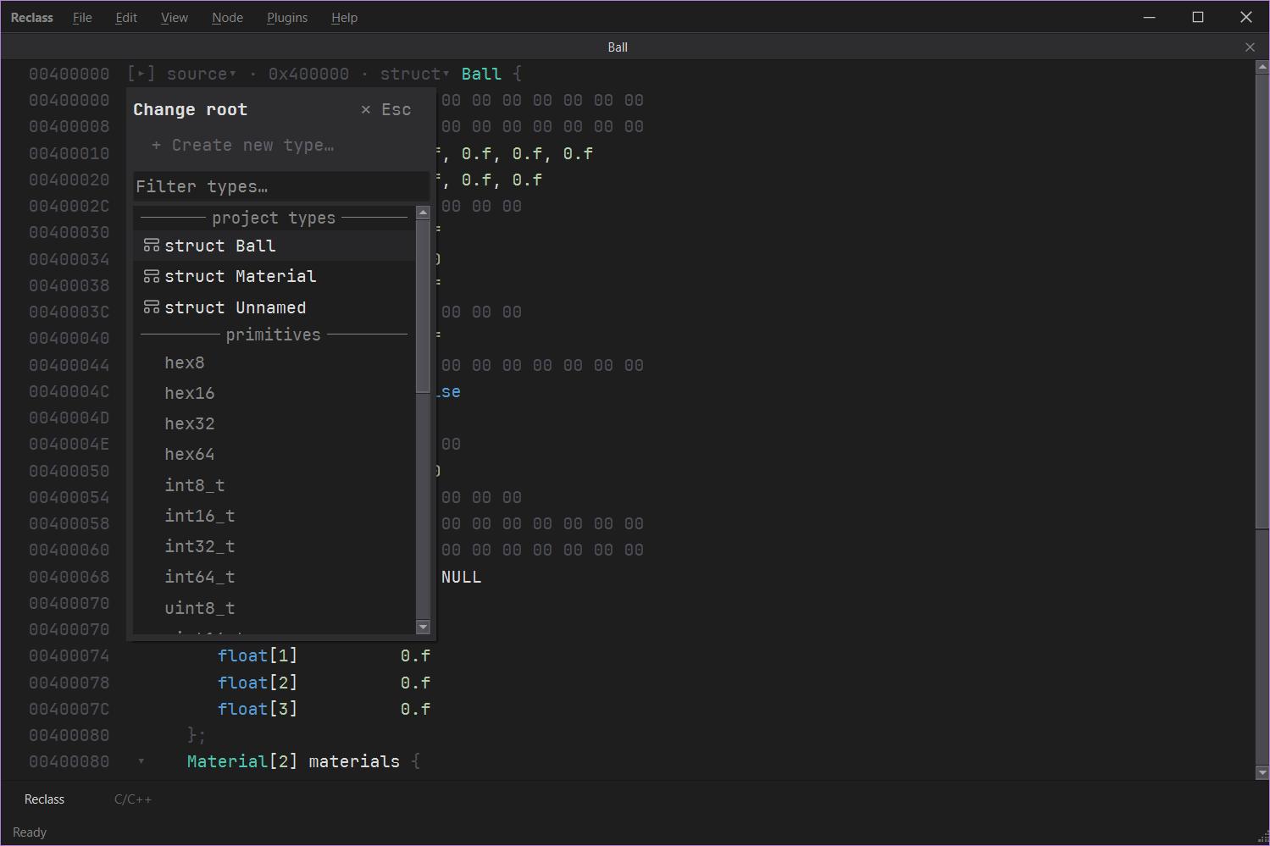Viewport: 1270px width, 846px height.
Task: Click the 0x400000 address in the header
Action: 308,75
